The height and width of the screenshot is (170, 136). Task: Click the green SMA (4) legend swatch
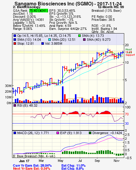point(79,36)
